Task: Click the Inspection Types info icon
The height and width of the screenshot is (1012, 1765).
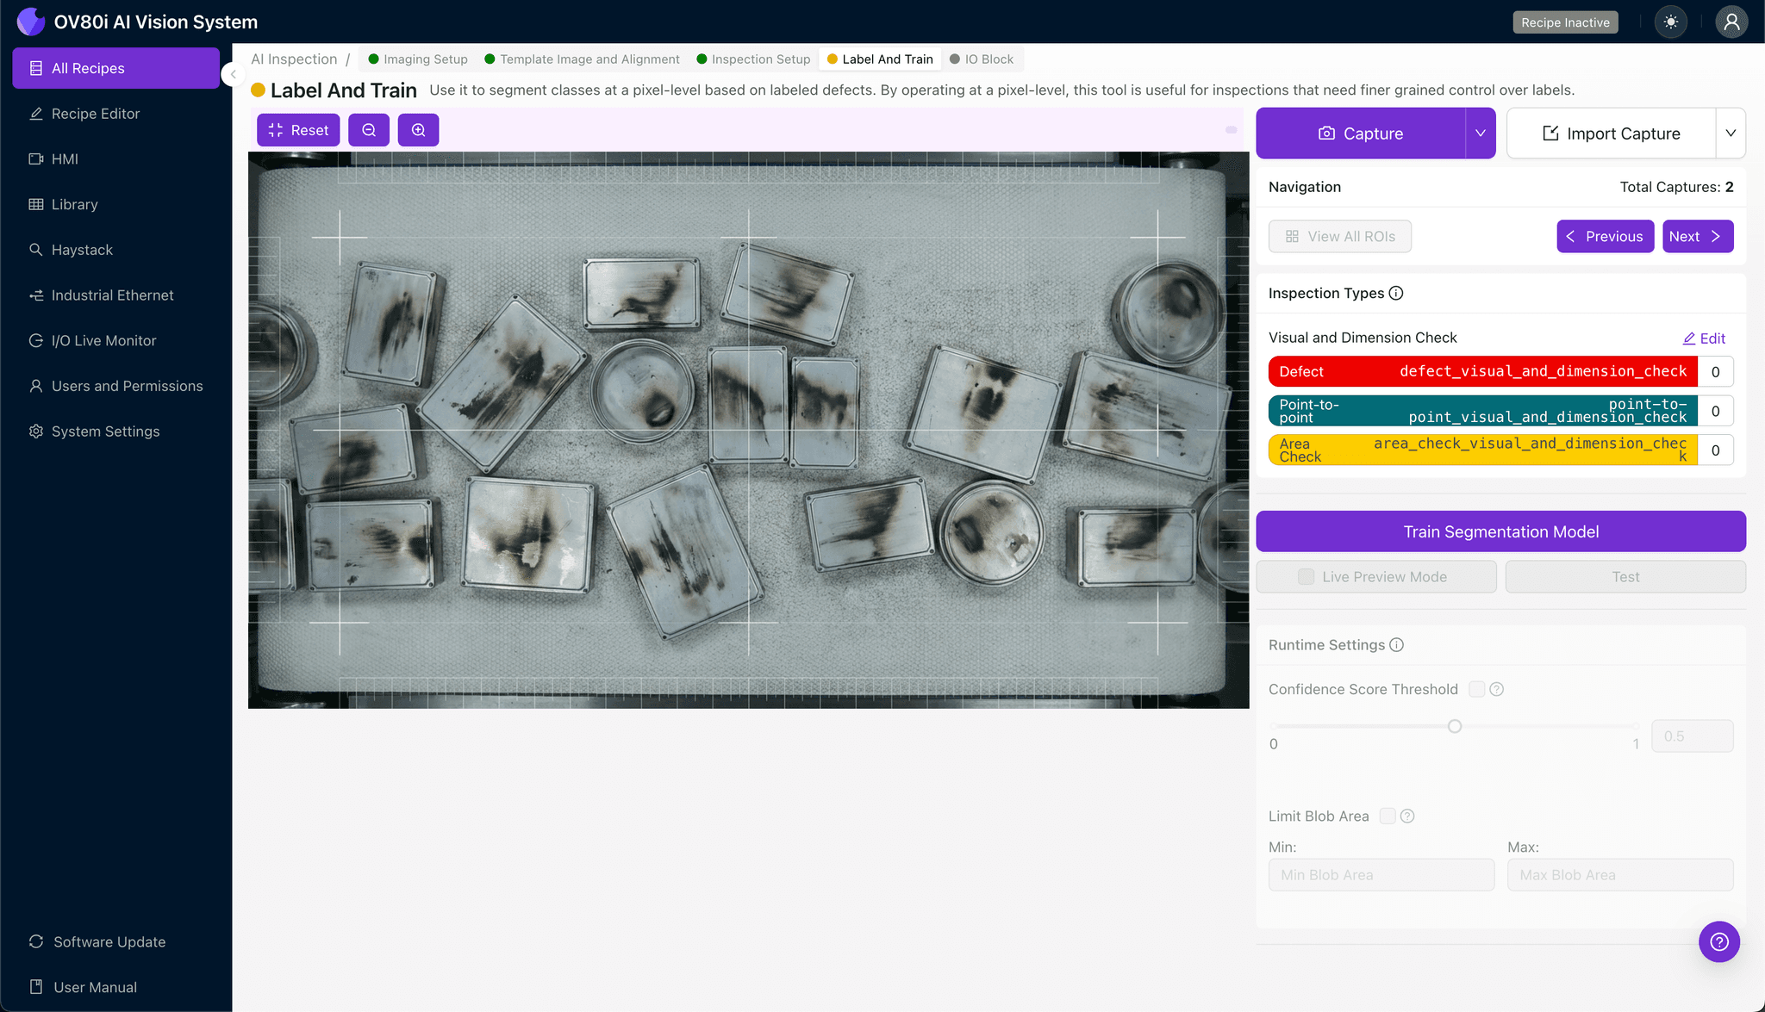Action: 1396,293
